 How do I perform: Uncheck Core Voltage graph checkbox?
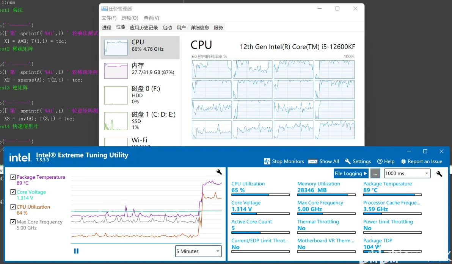[13, 192]
